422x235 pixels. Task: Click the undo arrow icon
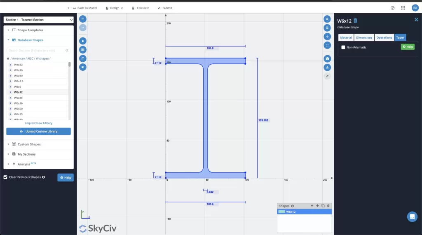tap(82, 19)
